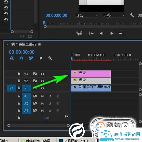142x142 pixels.
Task: Toggle sync lock on track A2
Action: tap(35, 103)
